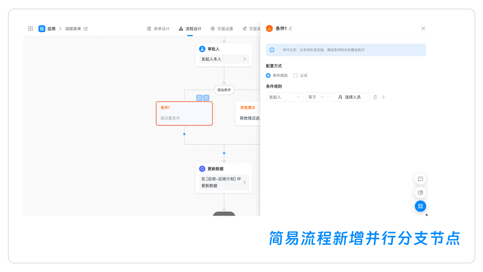Select the 其他情况 branch node

248,113
